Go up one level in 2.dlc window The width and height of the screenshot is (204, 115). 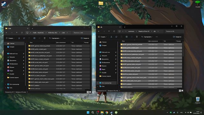click(17, 33)
